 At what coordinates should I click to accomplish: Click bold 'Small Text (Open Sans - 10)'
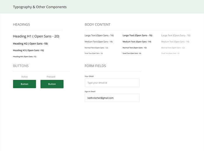[132, 53]
